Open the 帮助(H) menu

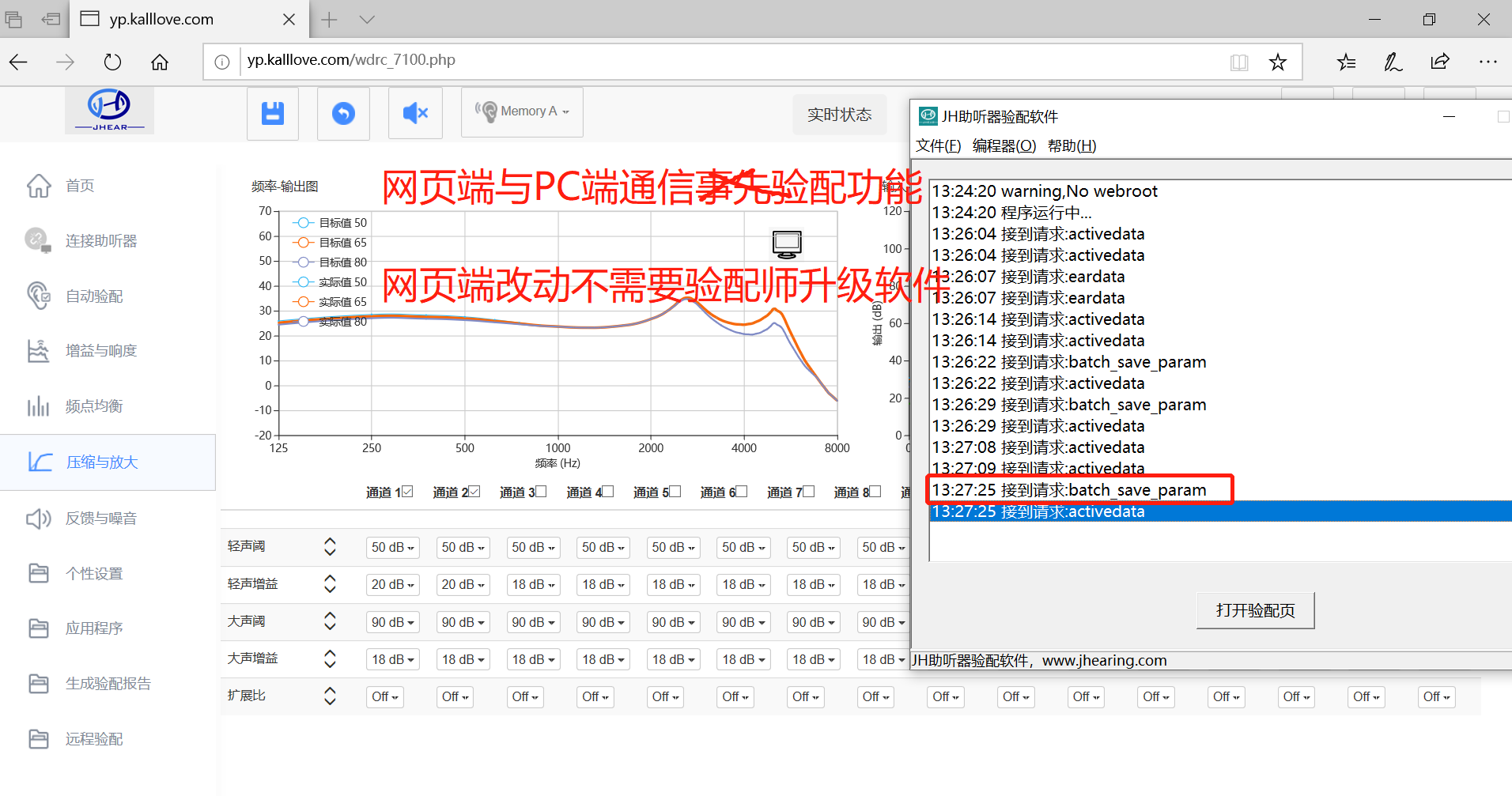coord(1072,146)
